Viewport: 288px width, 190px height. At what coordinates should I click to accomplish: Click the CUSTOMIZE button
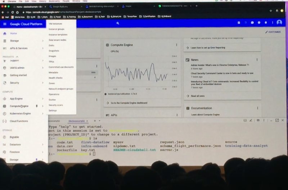[273, 32]
